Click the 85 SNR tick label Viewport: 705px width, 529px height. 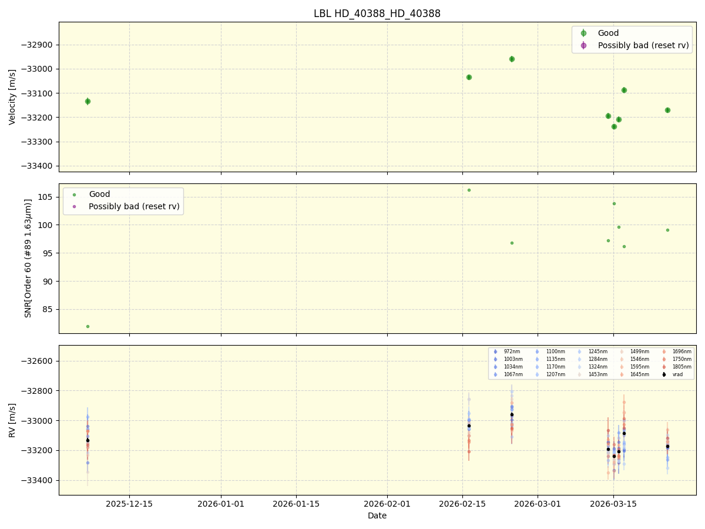point(48,309)
